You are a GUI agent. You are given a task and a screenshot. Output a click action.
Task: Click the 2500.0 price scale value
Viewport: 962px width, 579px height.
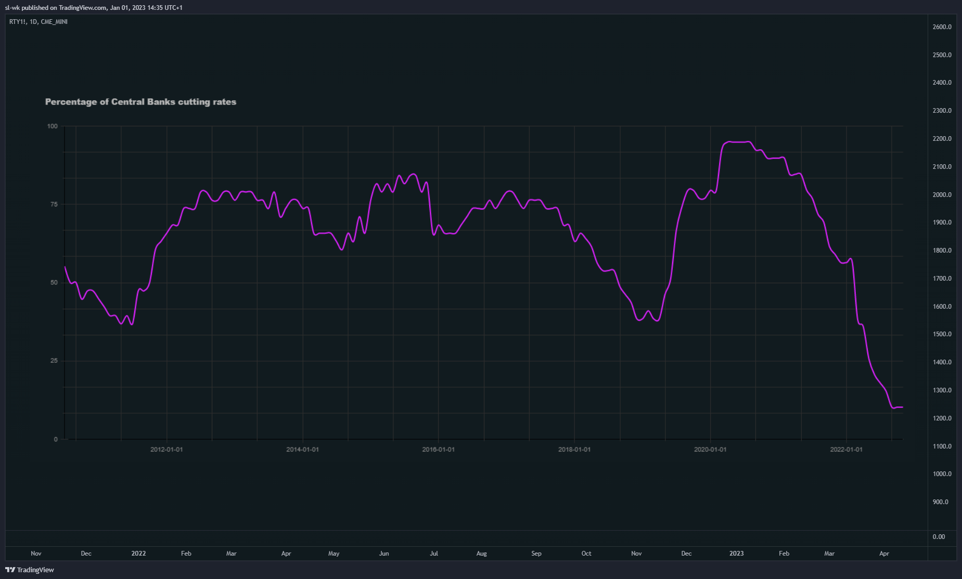(942, 55)
